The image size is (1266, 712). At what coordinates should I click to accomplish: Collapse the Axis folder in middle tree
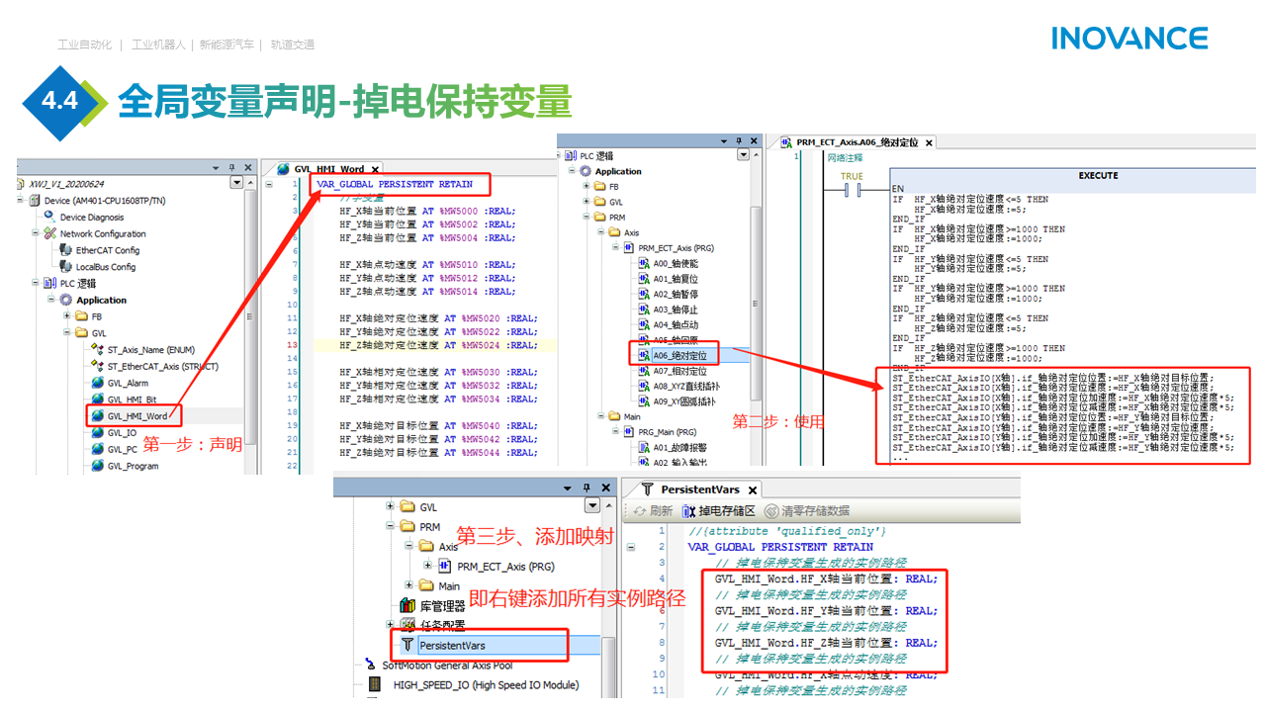(601, 232)
